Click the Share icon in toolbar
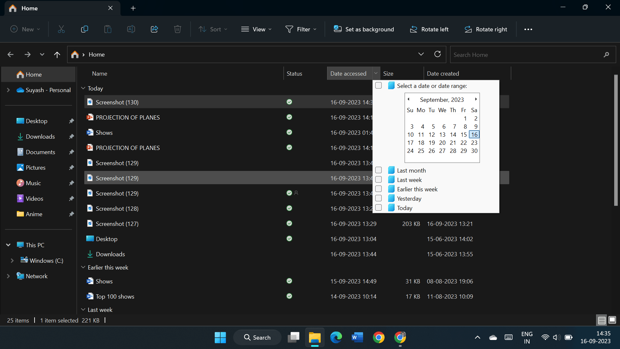 [154, 29]
